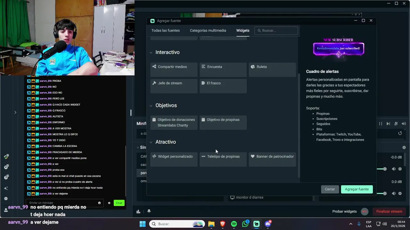Screen dimensions: 410x230
Task: Switch to Categorías multimedia tab
Action: coord(208,30)
